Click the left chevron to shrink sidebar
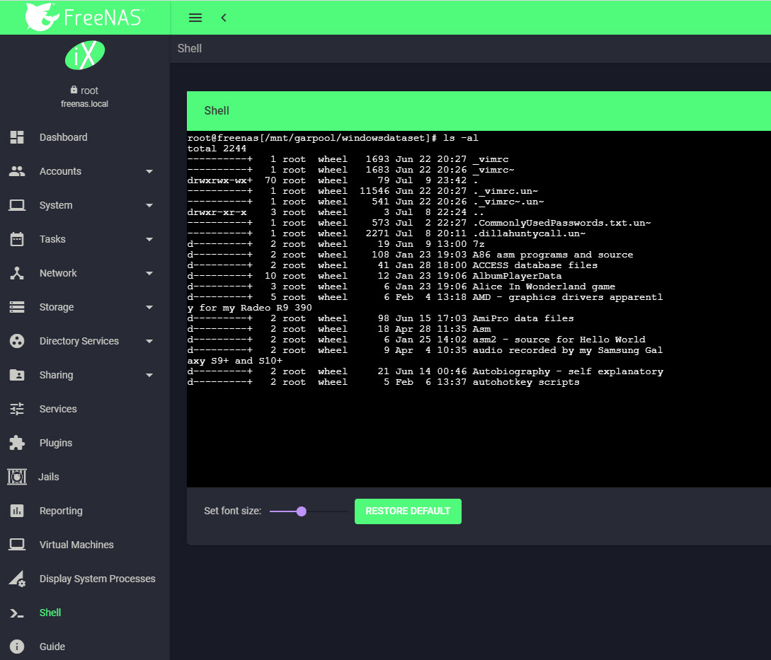This screenshot has width=771, height=660. (224, 18)
